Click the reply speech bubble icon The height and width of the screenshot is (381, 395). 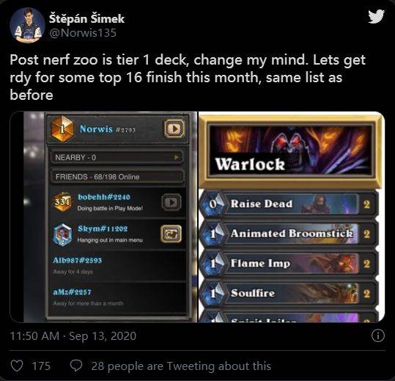point(75,366)
